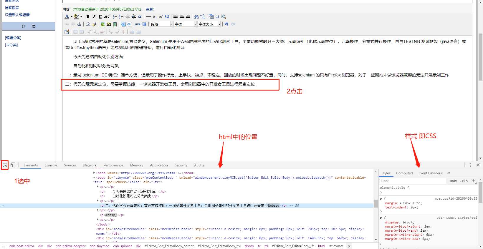
Task: Center align text
Action: 182,17
